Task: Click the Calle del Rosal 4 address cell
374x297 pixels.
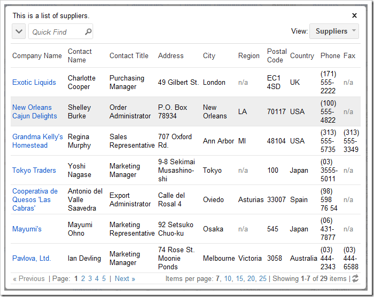Action: [x=172, y=199]
